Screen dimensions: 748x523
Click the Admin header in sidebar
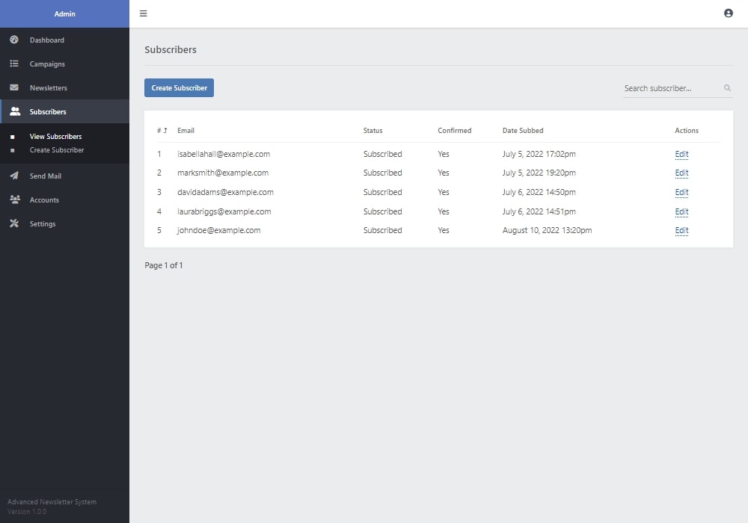tap(64, 13)
